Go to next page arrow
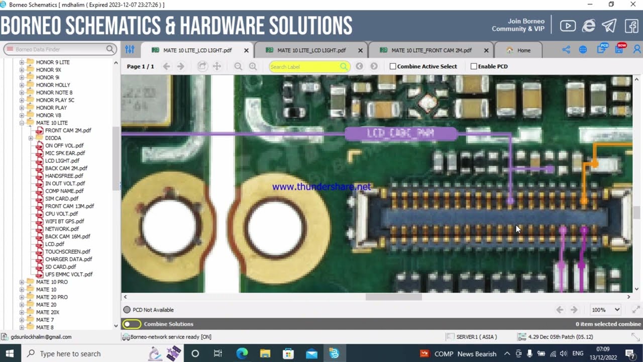643x362 pixels. coord(181,66)
